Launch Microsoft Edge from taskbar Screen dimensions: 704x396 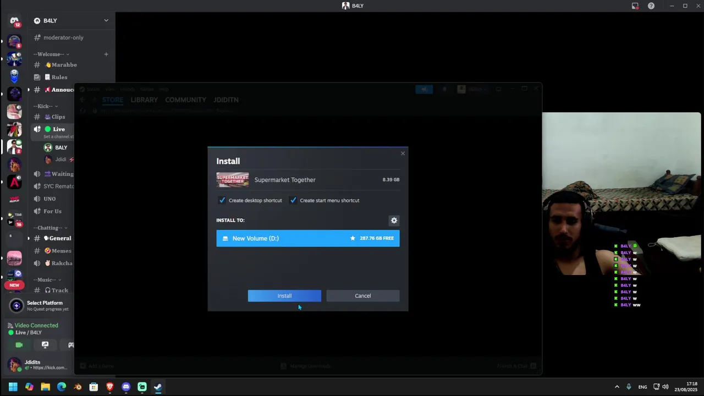click(x=62, y=387)
